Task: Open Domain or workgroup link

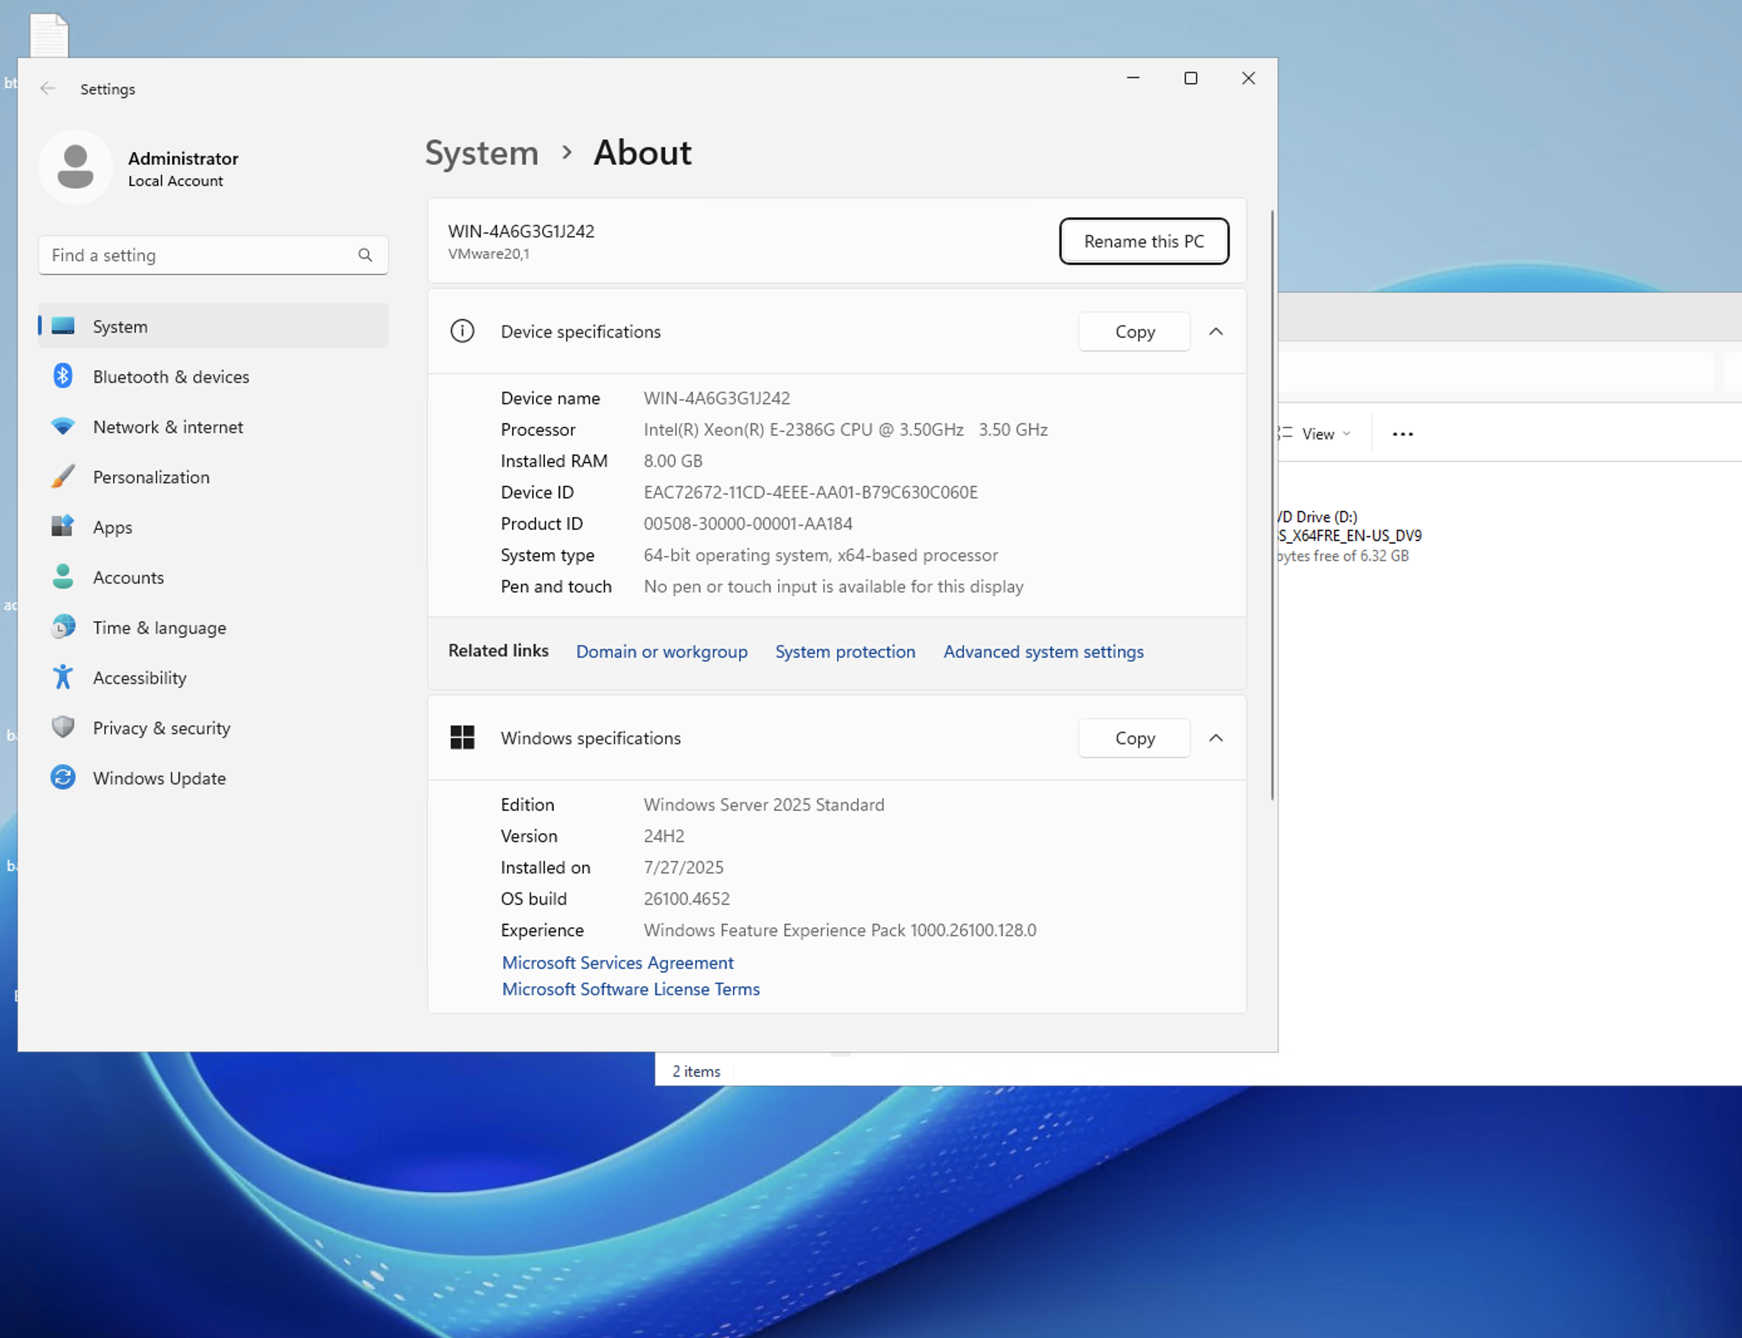Action: (x=661, y=651)
